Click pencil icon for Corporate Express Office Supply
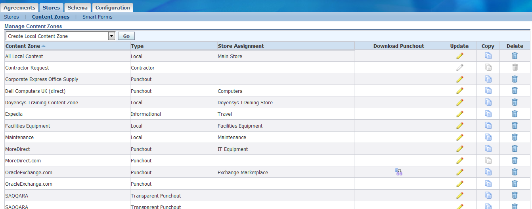Image resolution: width=532 pixels, height=209 pixels. point(459,79)
